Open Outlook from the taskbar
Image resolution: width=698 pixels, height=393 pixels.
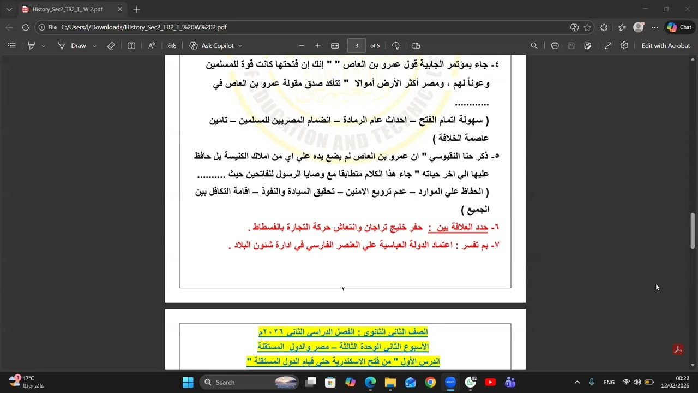[410, 382]
